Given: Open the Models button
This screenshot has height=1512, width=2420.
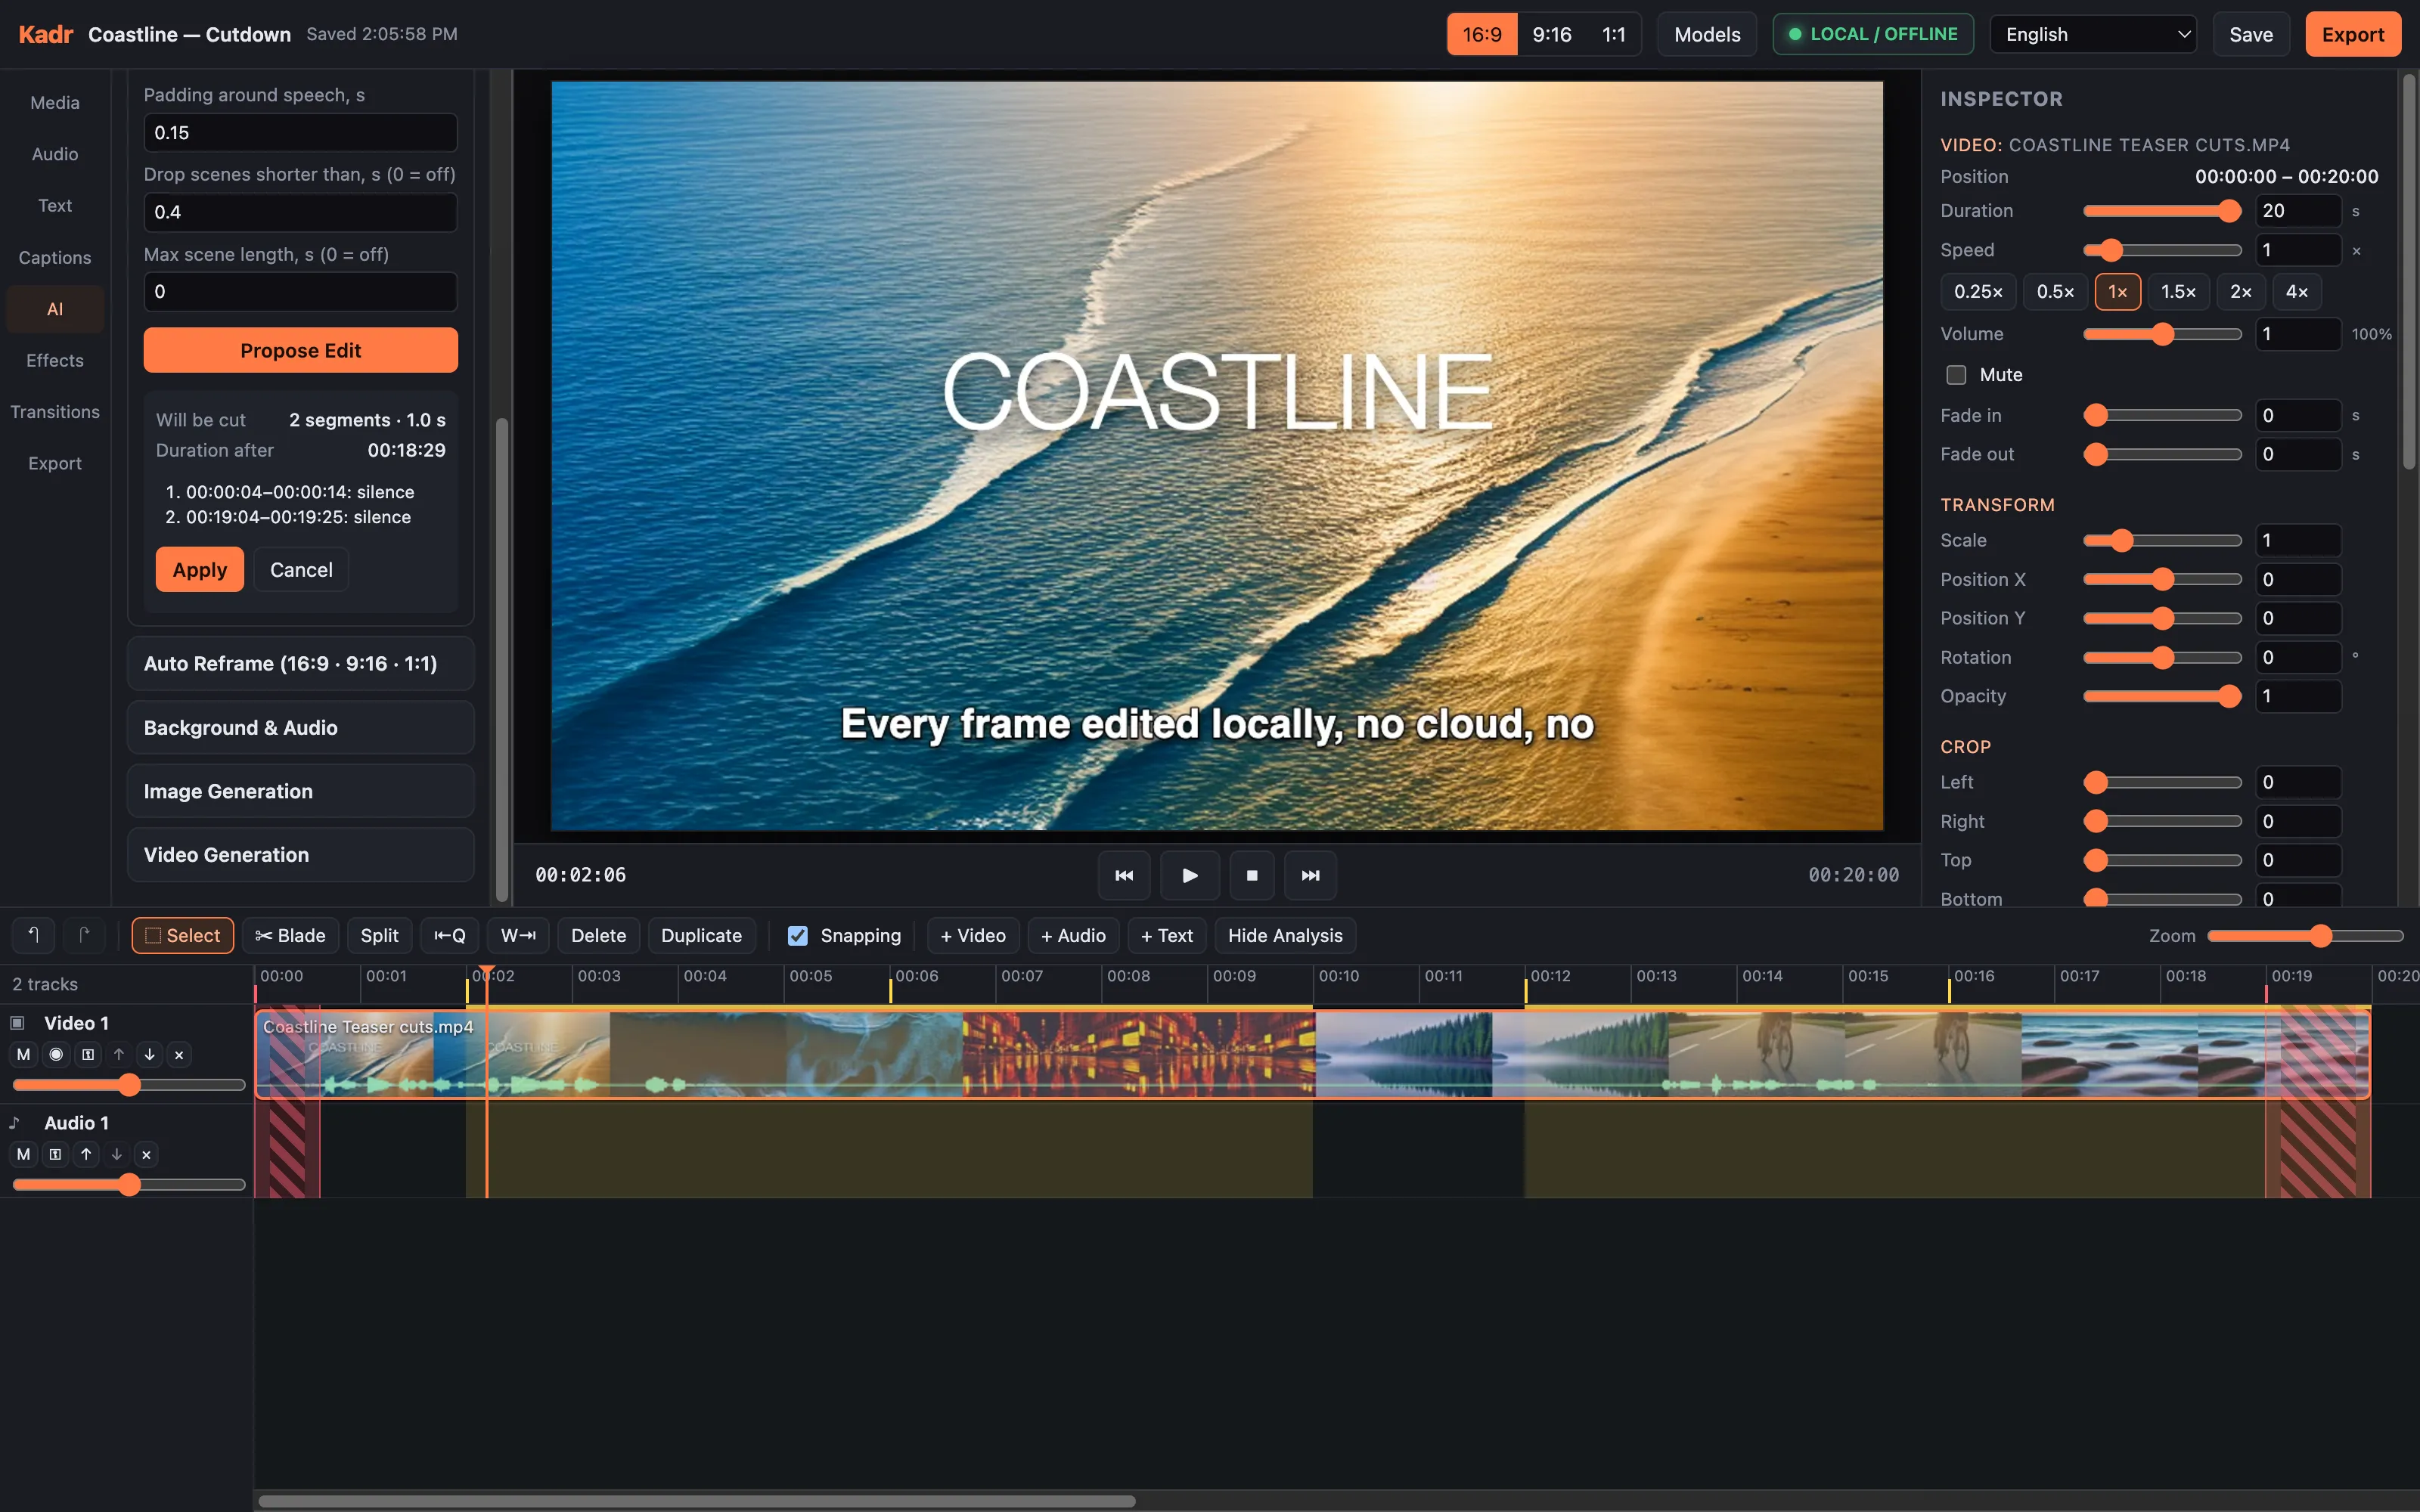Looking at the screenshot, I should [1706, 34].
